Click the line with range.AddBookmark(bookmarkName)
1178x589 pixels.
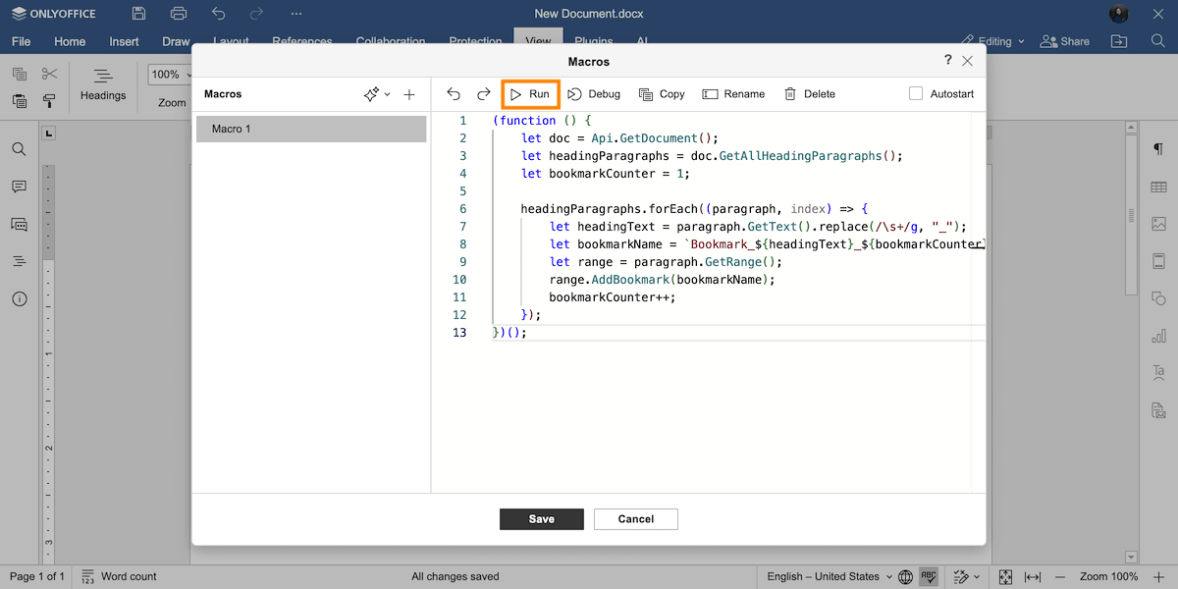coord(663,280)
